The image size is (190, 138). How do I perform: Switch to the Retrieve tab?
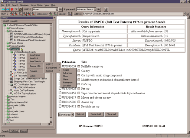coord(14,131)
